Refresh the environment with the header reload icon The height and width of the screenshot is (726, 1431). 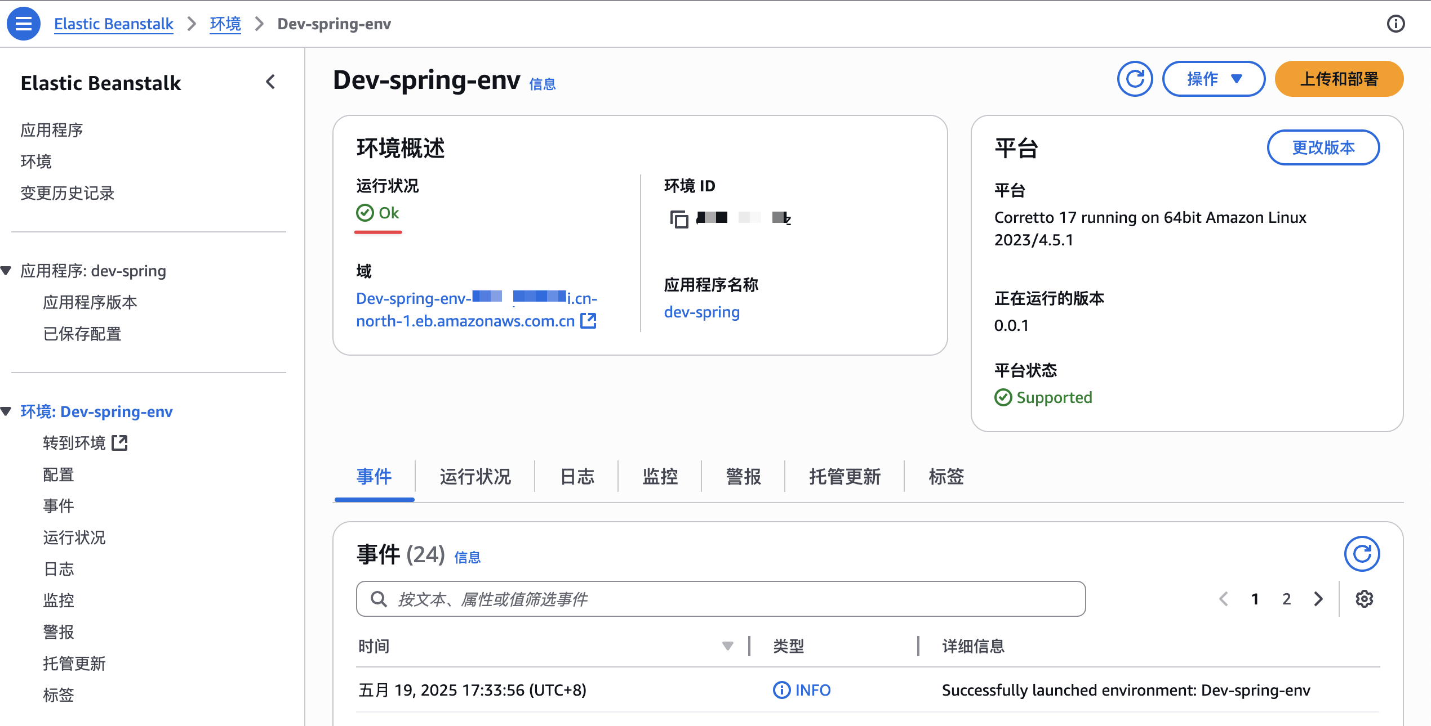coord(1135,79)
